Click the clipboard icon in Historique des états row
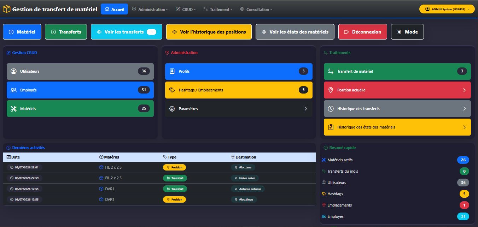This screenshot has height=227, width=478. [331, 127]
